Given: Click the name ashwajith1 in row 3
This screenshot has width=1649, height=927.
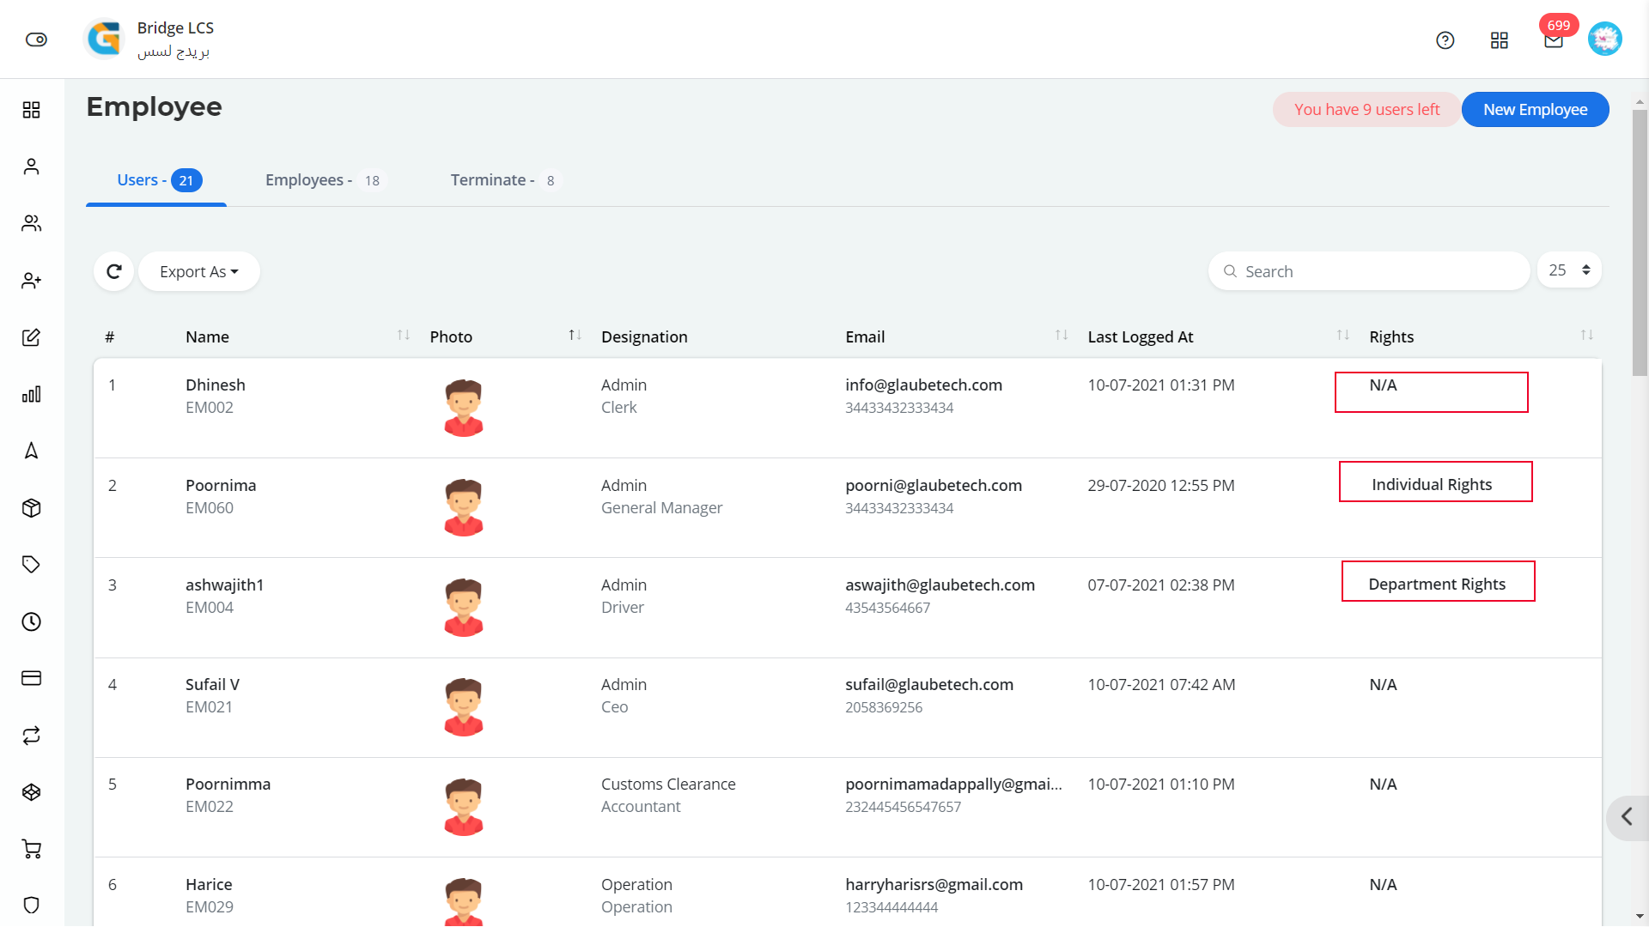Looking at the screenshot, I should (225, 585).
